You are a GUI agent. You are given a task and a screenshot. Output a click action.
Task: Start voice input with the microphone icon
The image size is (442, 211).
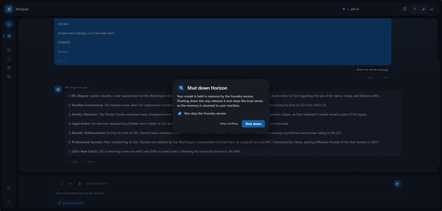(80, 184)
